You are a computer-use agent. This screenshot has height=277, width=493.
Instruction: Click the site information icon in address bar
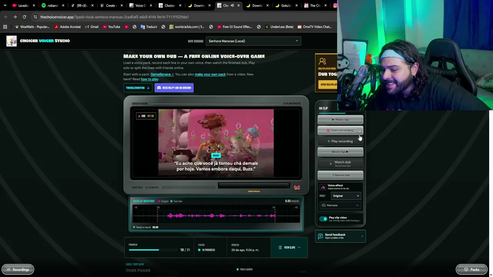tap(35, 17)
